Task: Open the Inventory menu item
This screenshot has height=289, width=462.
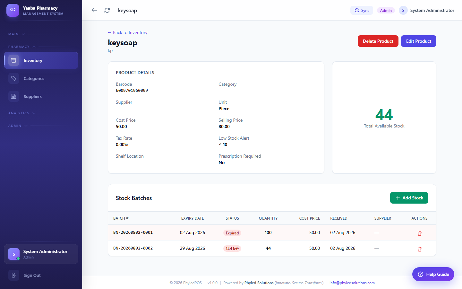Action: pyautogui.click(x=41, y=60)
